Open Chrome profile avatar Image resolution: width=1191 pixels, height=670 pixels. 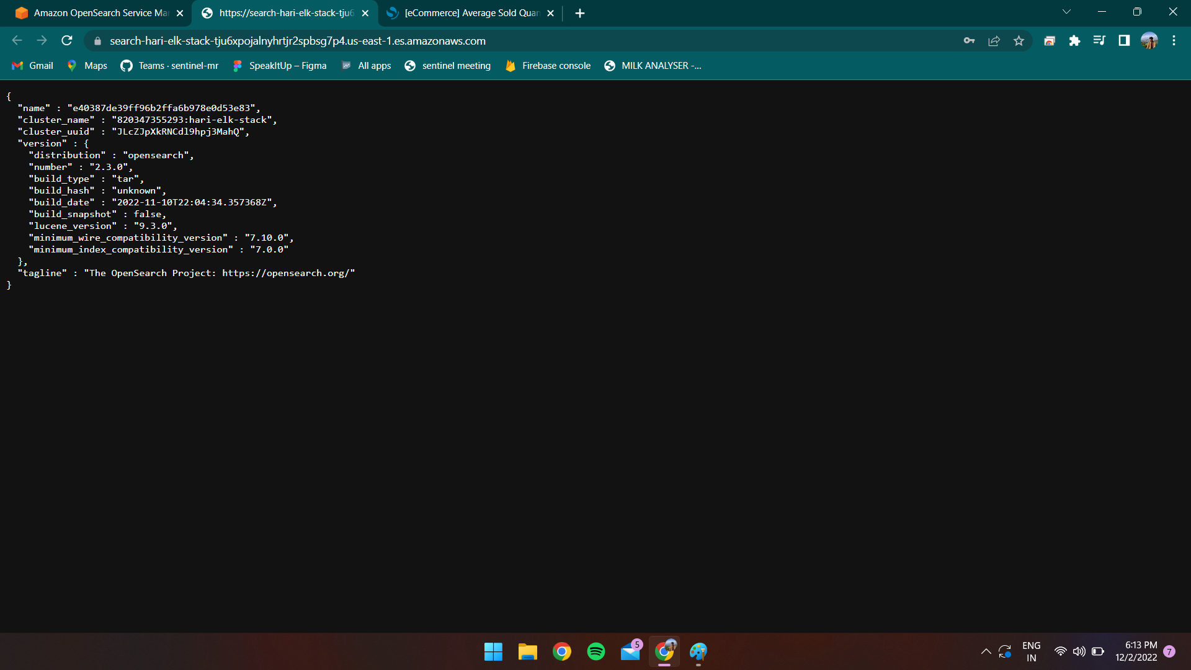pyautogui.click(x=1149, y=41)
